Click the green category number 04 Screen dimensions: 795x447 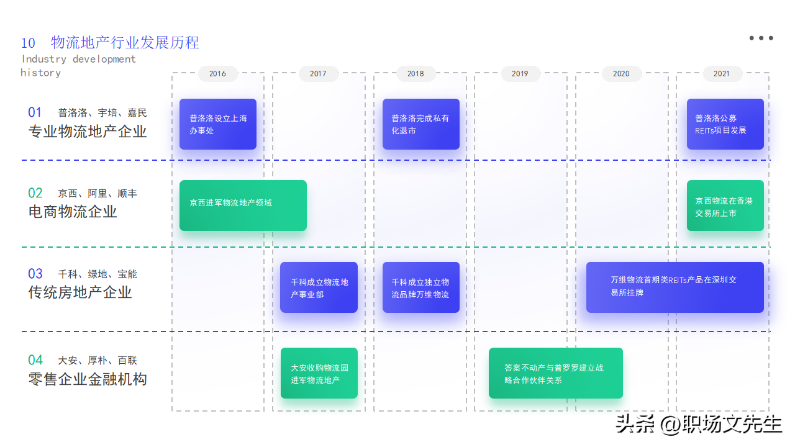(x=35, y=360)
